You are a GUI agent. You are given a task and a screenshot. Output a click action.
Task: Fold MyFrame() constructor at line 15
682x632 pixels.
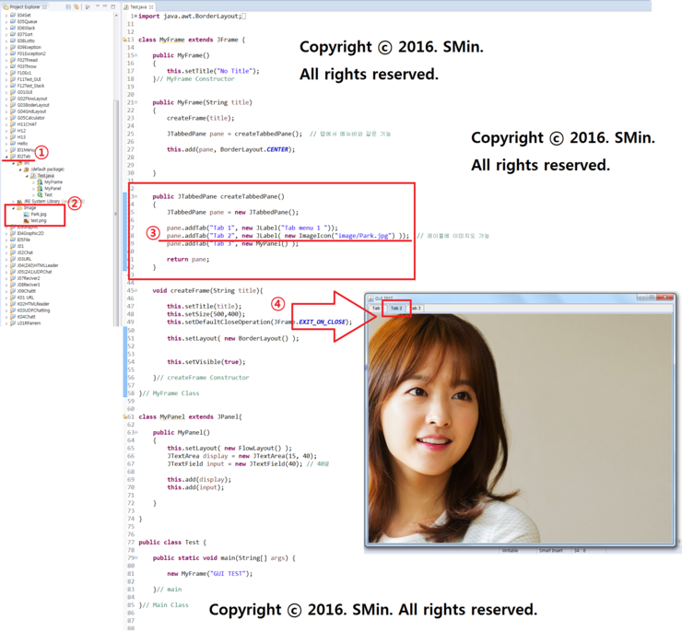click(135, 55)
